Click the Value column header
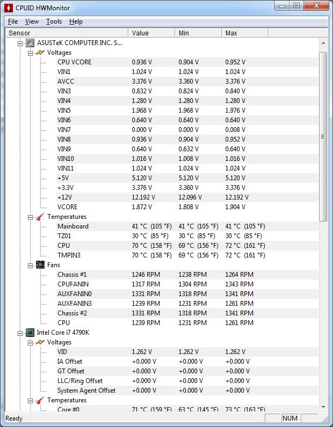This screenshot has width=333, height=427. click(151, 33)
